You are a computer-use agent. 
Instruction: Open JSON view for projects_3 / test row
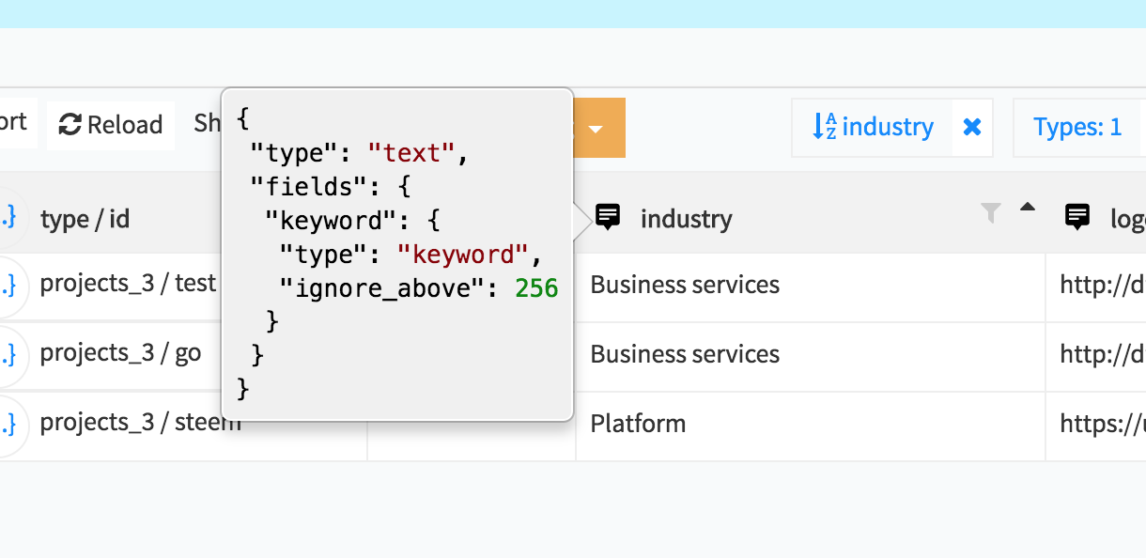(x=8, y=285)
